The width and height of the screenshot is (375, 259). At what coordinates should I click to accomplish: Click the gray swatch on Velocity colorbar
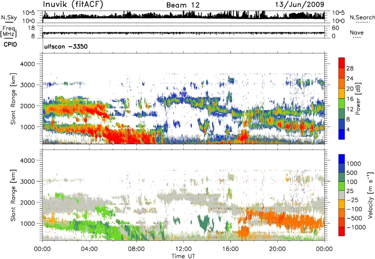pyautogui.click(x=342, y=195)
